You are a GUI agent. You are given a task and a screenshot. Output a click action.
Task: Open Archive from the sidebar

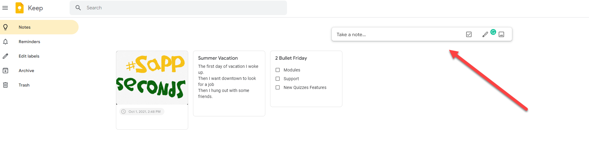point(26,71)
